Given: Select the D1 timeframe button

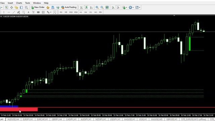Looking at the screenshot, I should click(x=91, y=12).
